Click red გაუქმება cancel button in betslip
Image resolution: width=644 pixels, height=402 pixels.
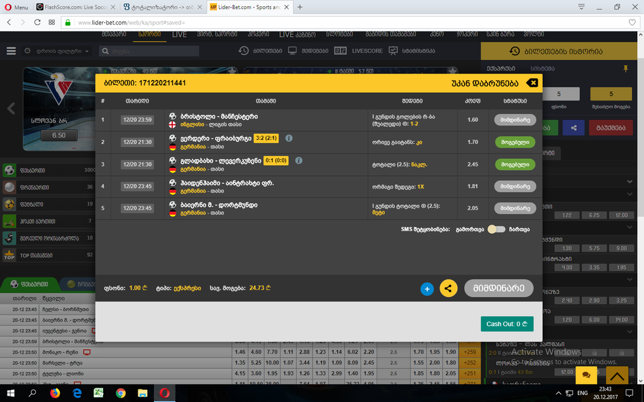point(611,128)
